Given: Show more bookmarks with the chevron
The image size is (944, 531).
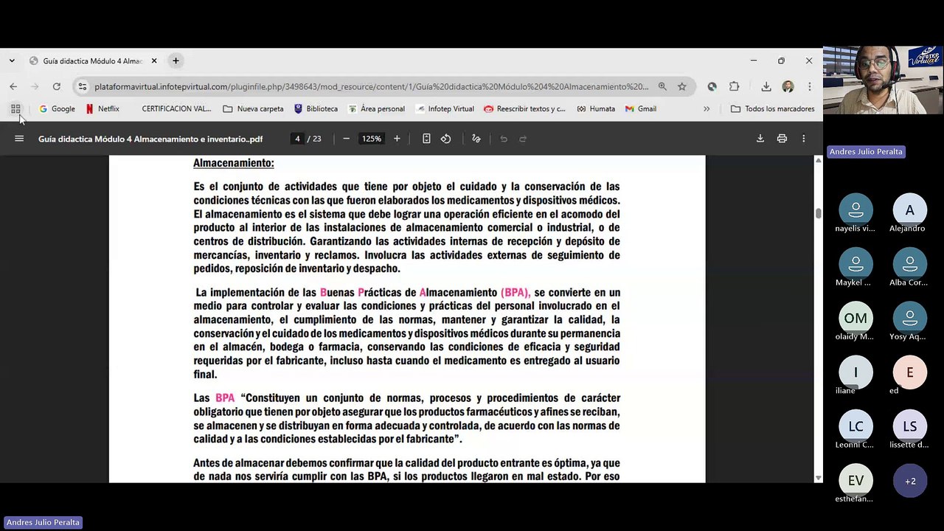Looking at the screenshot, I should click(707, 108).
